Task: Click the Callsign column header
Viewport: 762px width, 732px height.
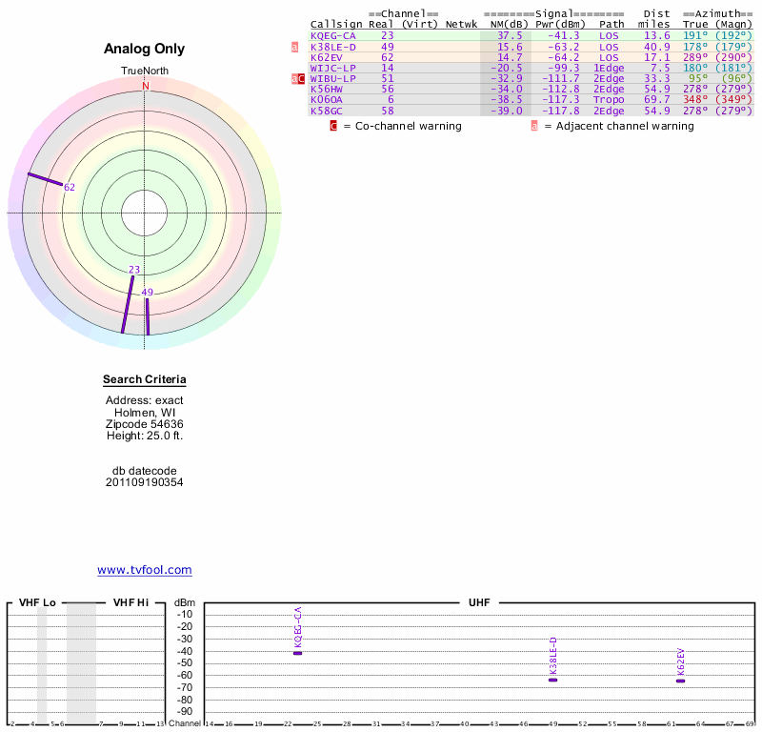Action: (336, 24)
